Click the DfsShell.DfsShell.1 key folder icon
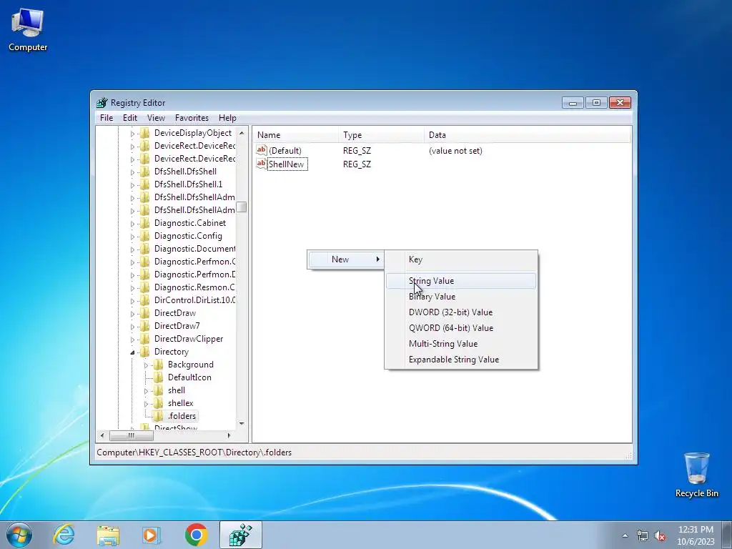 [x=145, y=184]
